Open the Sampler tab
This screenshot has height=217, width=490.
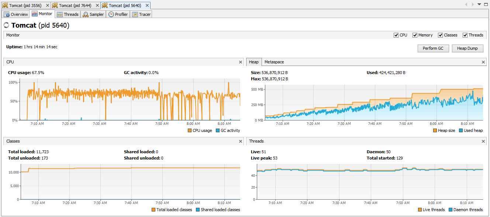coord(93,14)
